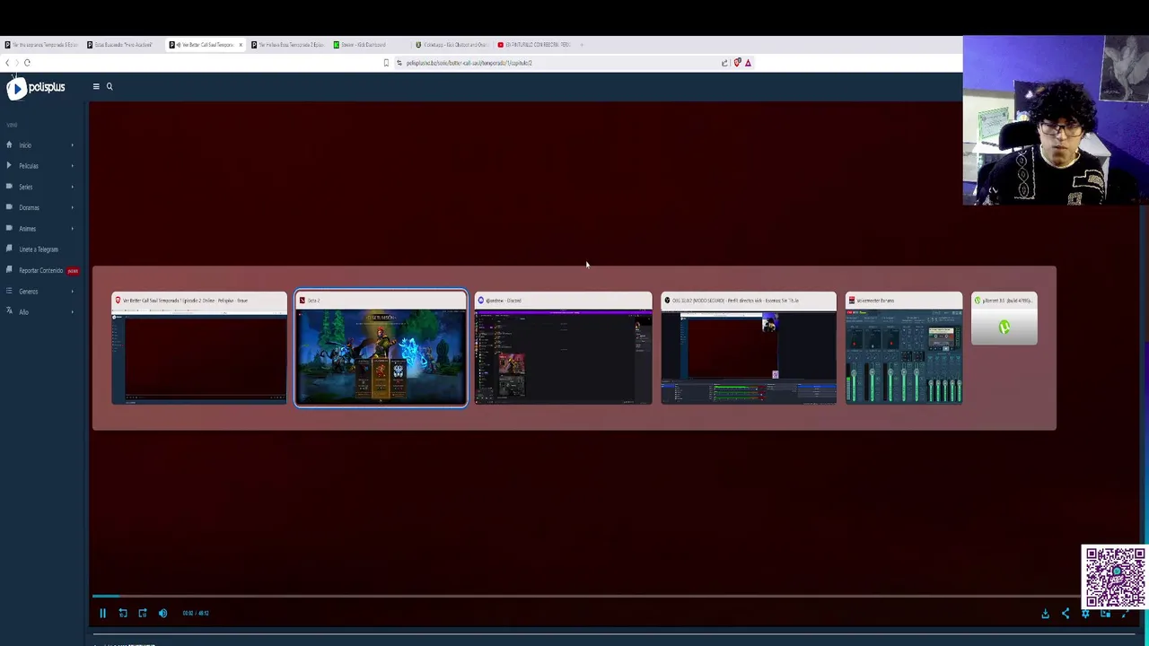The height and width of the screenshot is (646, 1149).
Task: Toggle the hamburger sidebar menu icon
Action: click(x=96, y=87)
